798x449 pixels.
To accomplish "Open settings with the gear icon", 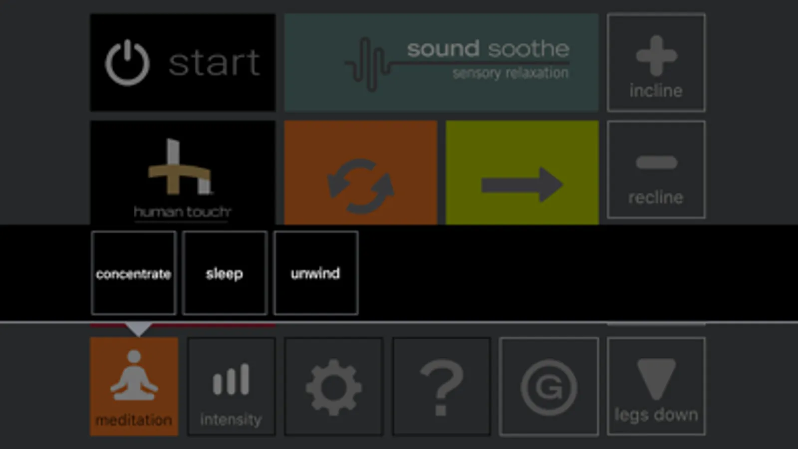I will (334, 387).
